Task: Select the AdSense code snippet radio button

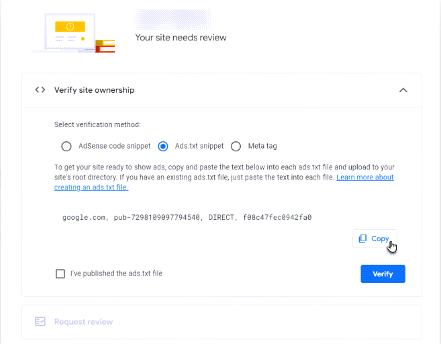Action: tap(66, 146)
